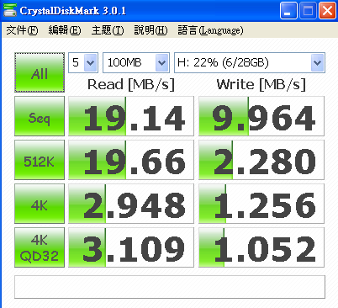Click the 512K write result 2.280
The width and height of the screenshot is (338, 308).
coord(261,160)
